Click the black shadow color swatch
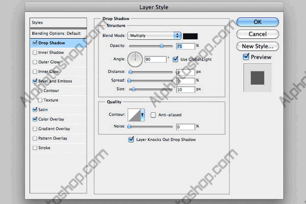 coord(190,36)
